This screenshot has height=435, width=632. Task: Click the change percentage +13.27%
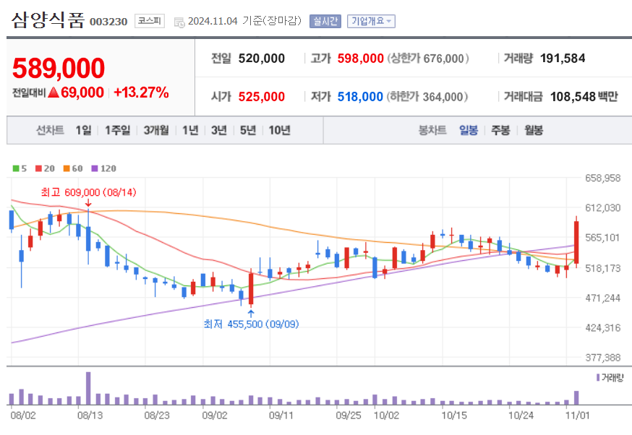coord(141,92)
